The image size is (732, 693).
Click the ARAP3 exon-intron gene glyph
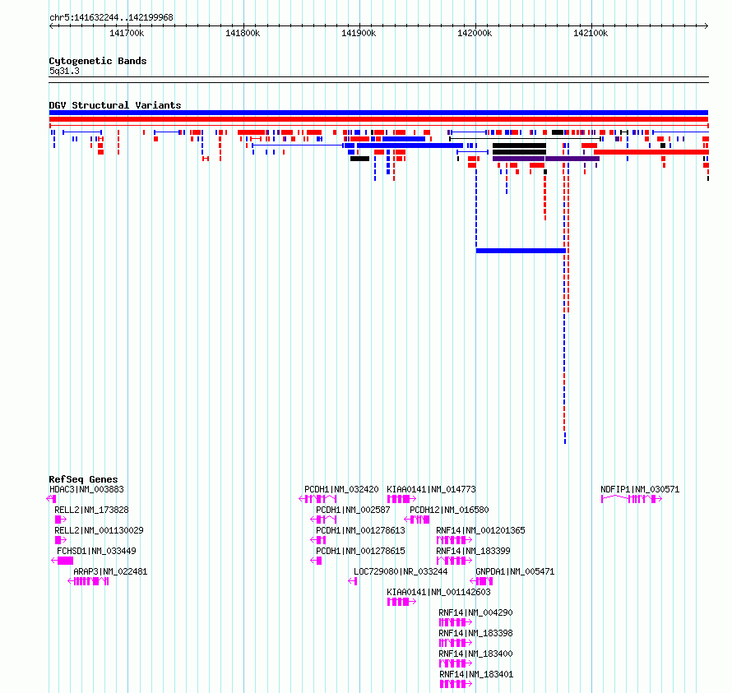88,581
